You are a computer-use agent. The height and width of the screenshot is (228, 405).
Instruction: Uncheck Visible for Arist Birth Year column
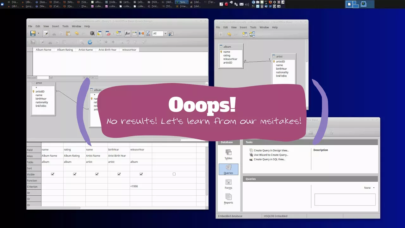click(119, 174)
